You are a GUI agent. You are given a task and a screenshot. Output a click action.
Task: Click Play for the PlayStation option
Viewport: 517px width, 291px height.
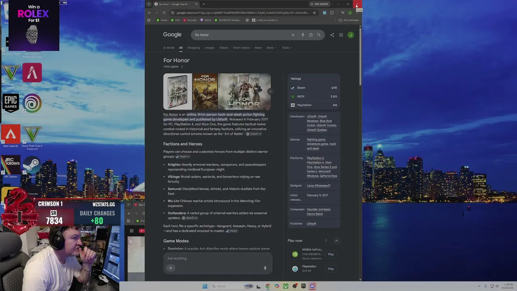coord(331,269)
